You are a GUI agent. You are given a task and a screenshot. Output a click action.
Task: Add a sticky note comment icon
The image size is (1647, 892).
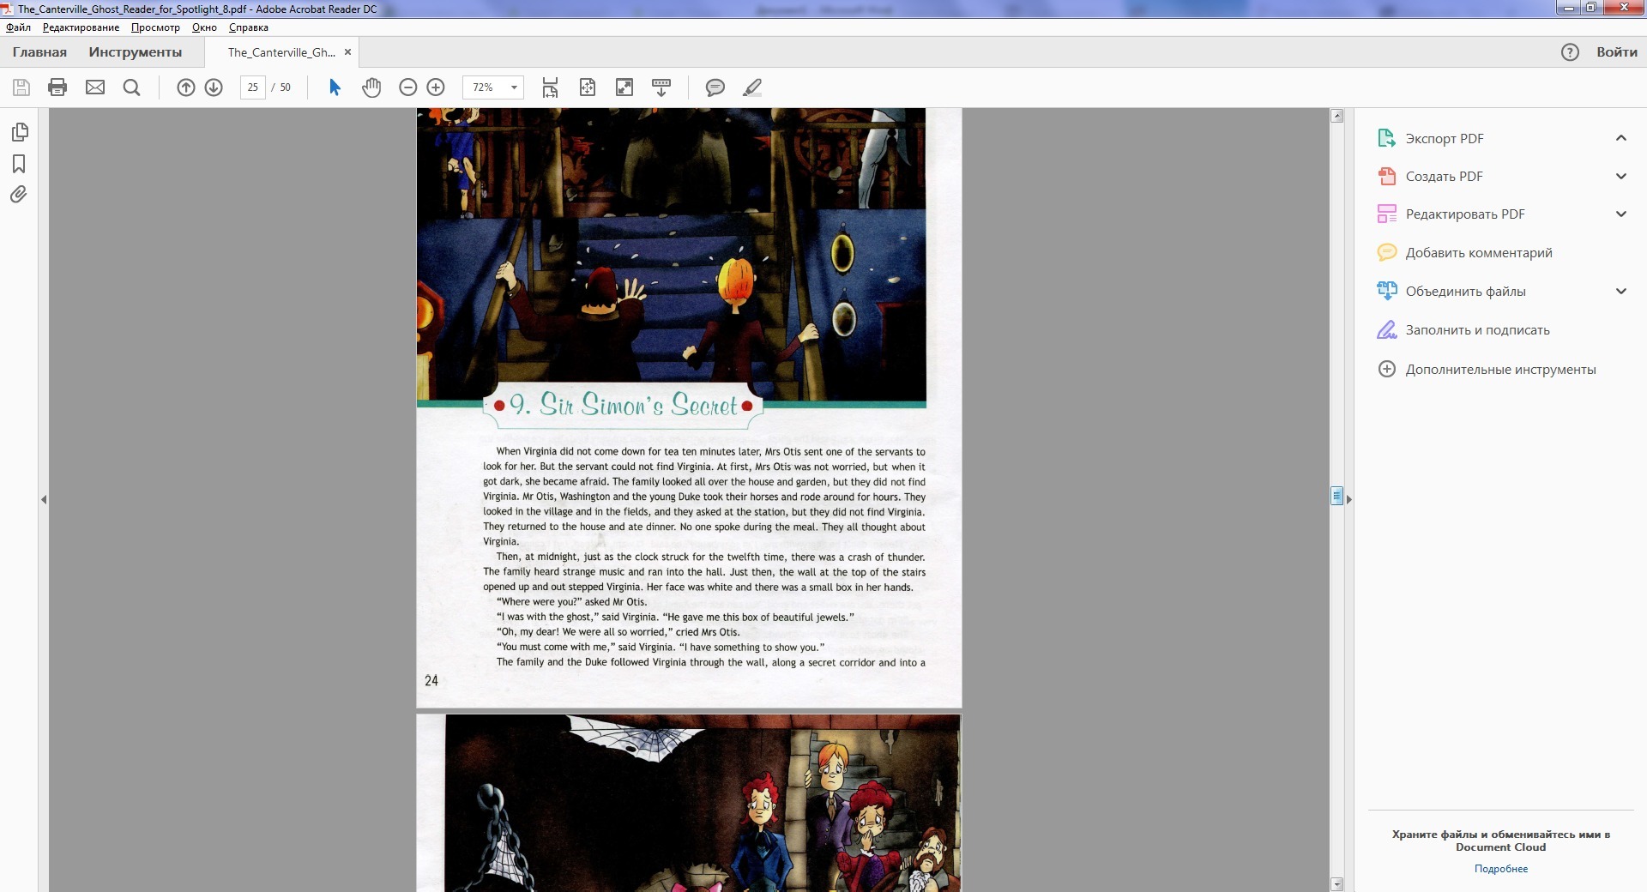click(x=715, y=87)
